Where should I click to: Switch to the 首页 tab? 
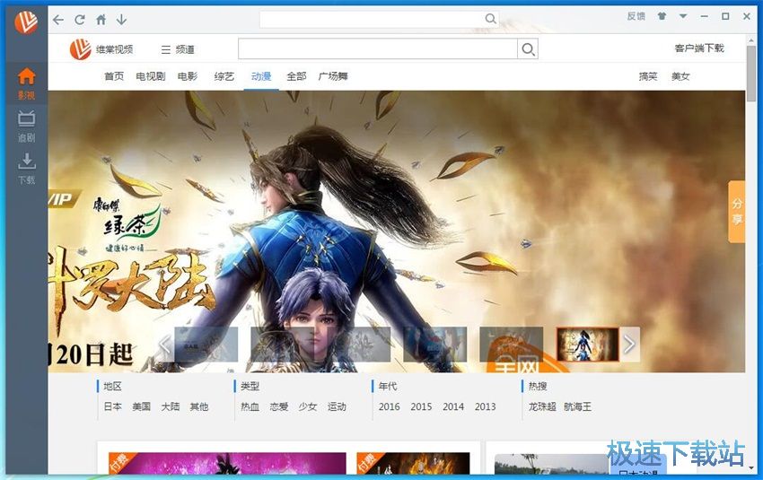pyautogui.click(x=114, y=76)
